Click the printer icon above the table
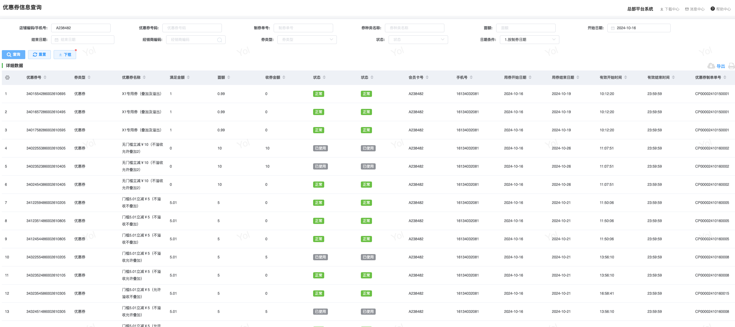 [x=731, y=66]
